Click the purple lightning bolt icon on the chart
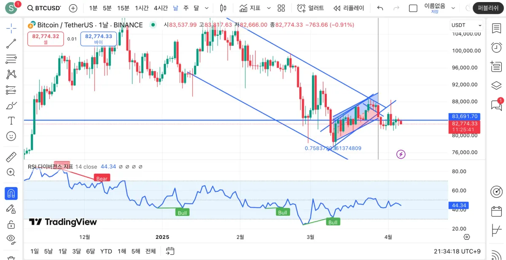506x260 pixels. (401, 154)
